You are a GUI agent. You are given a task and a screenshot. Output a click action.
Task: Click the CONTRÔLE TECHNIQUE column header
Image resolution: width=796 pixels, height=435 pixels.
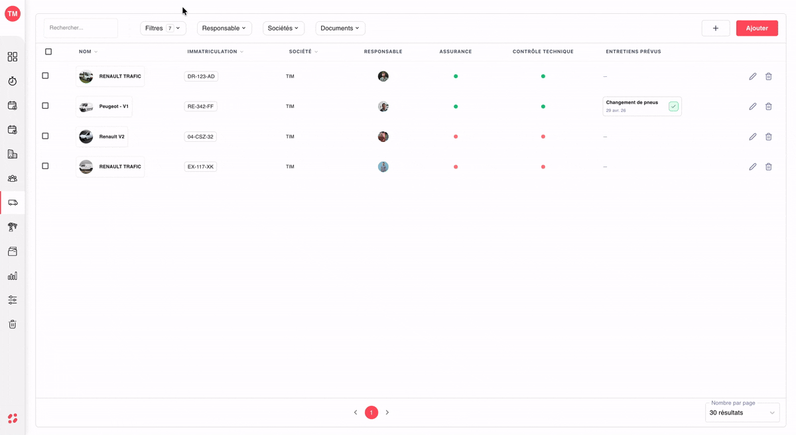pos(543,52)
